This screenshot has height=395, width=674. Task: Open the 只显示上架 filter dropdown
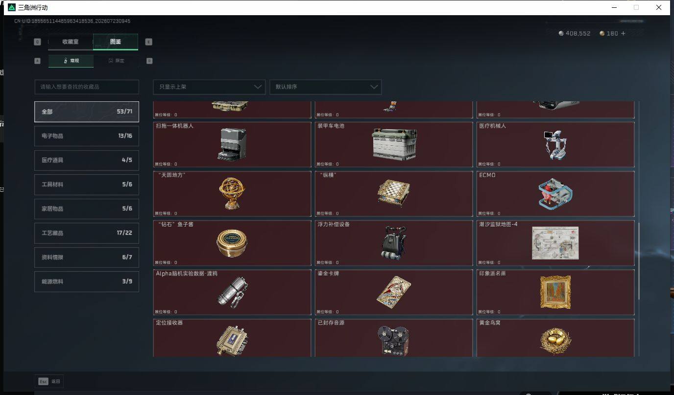pos(209,87)
